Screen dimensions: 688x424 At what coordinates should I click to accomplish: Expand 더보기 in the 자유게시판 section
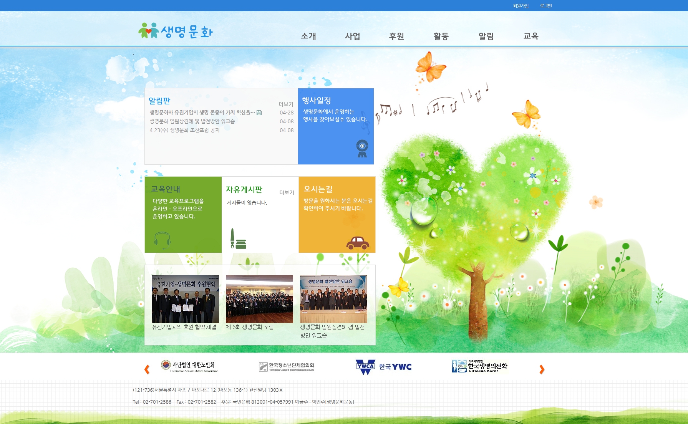(287, 192)
